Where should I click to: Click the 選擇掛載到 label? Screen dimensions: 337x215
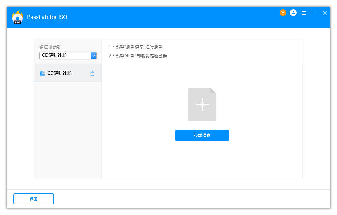[x=51, y=47]
